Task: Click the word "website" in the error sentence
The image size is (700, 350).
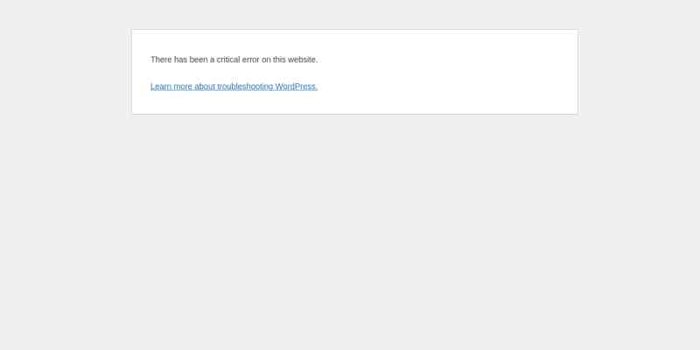Action: pos(300,59)
